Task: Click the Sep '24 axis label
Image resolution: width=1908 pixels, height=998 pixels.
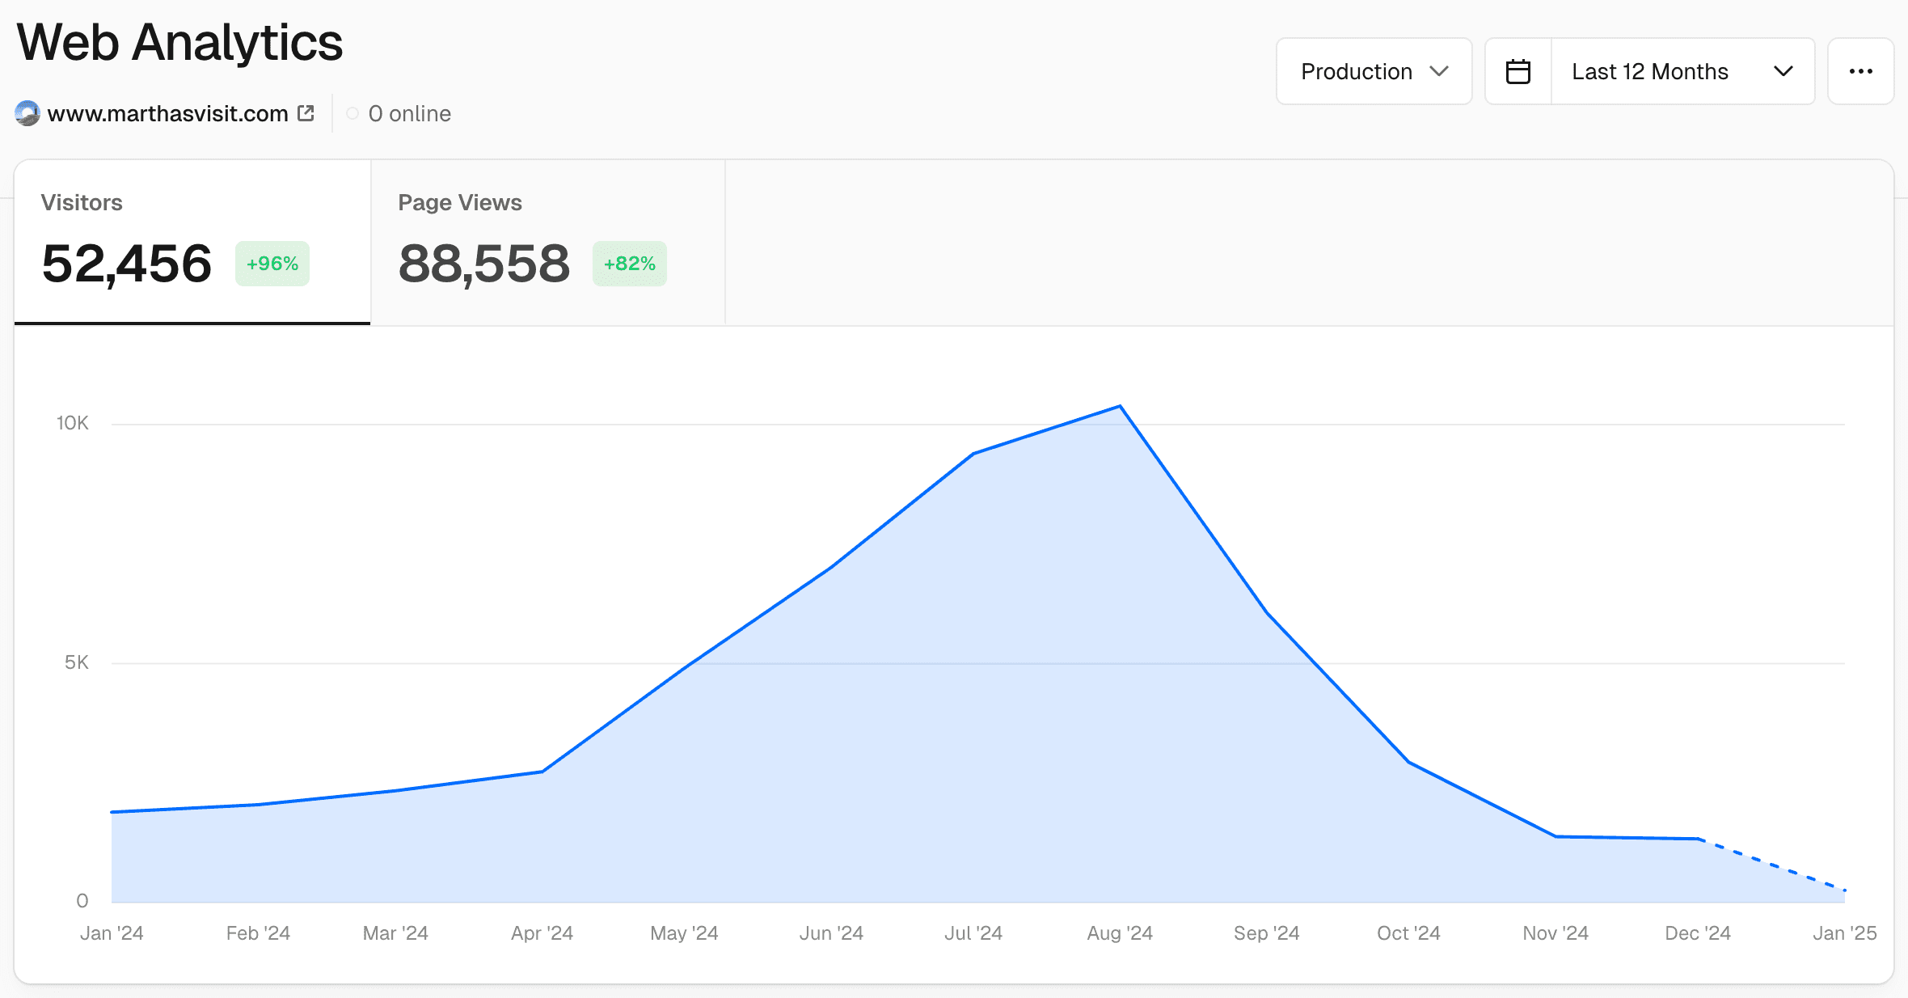Action: pos(1266,933)
